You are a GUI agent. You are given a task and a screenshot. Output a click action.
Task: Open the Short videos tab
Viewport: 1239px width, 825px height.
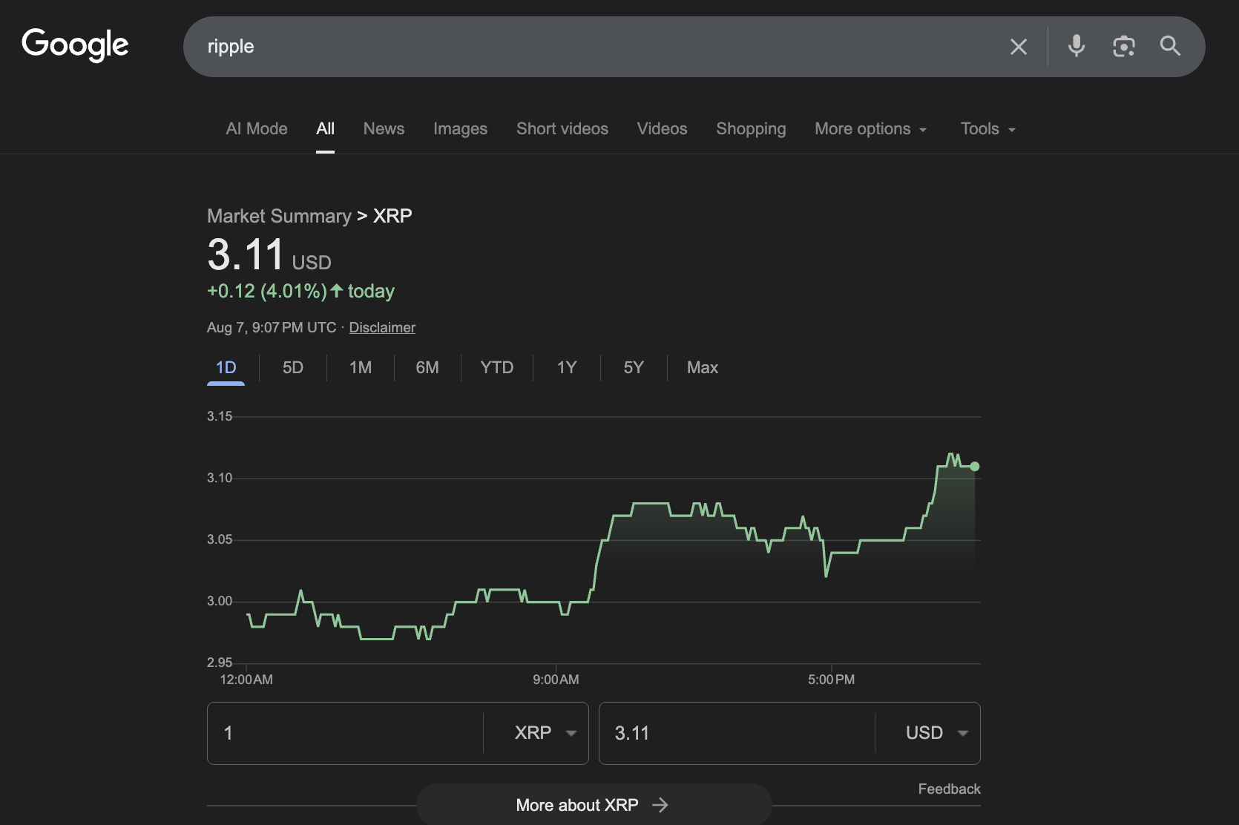(562, 129)
